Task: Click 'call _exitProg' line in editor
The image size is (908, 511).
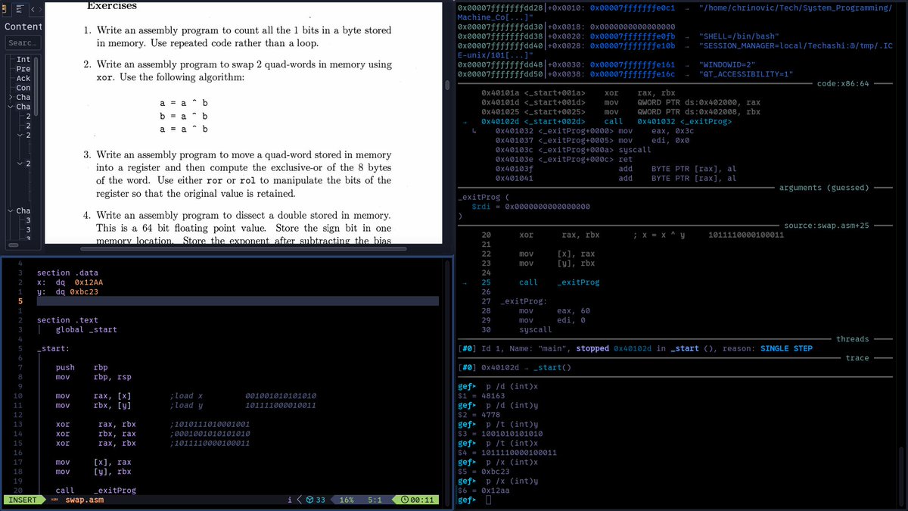Action: tap(95, 490)
